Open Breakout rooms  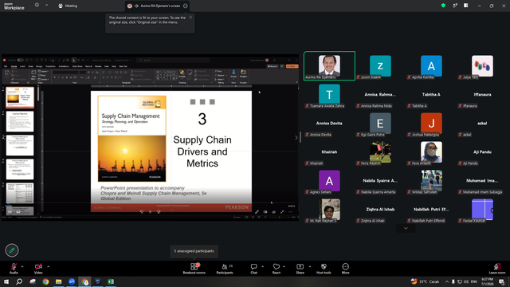[x=194, y=269]
